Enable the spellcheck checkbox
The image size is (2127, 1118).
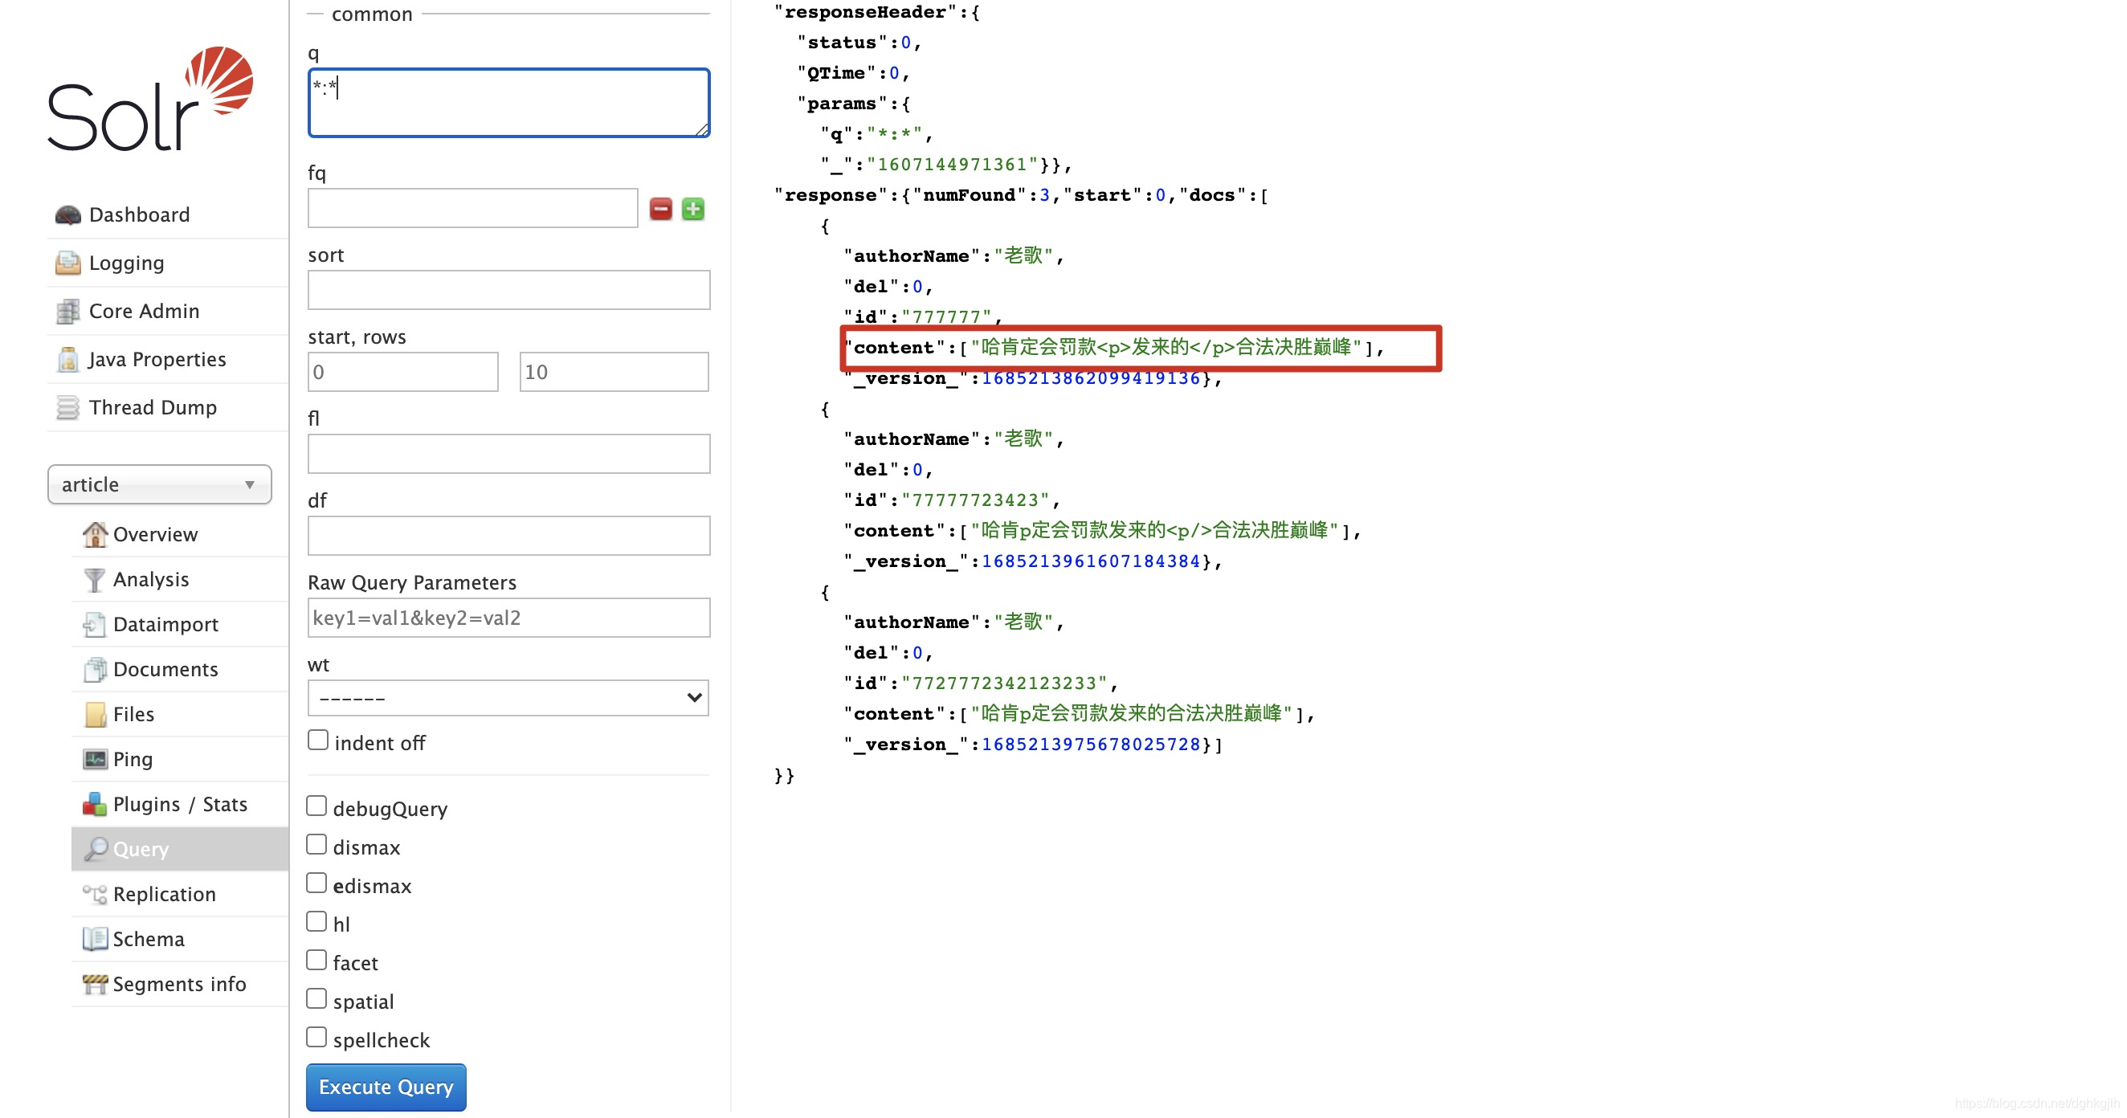click(316, 1038)
